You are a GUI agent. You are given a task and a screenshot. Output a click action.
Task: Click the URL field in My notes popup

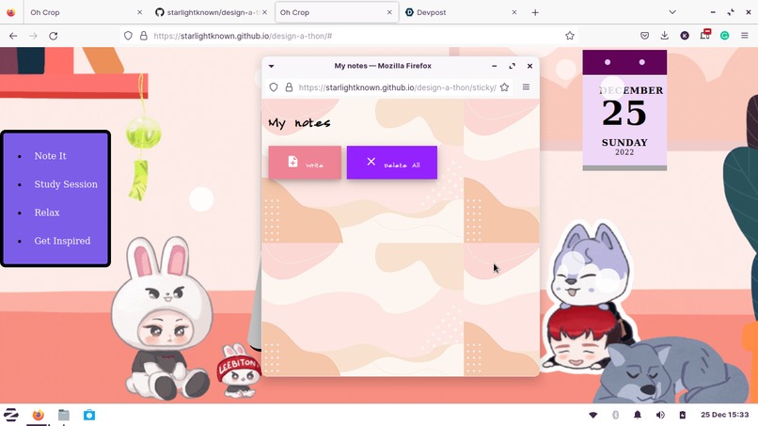point(398,87)
